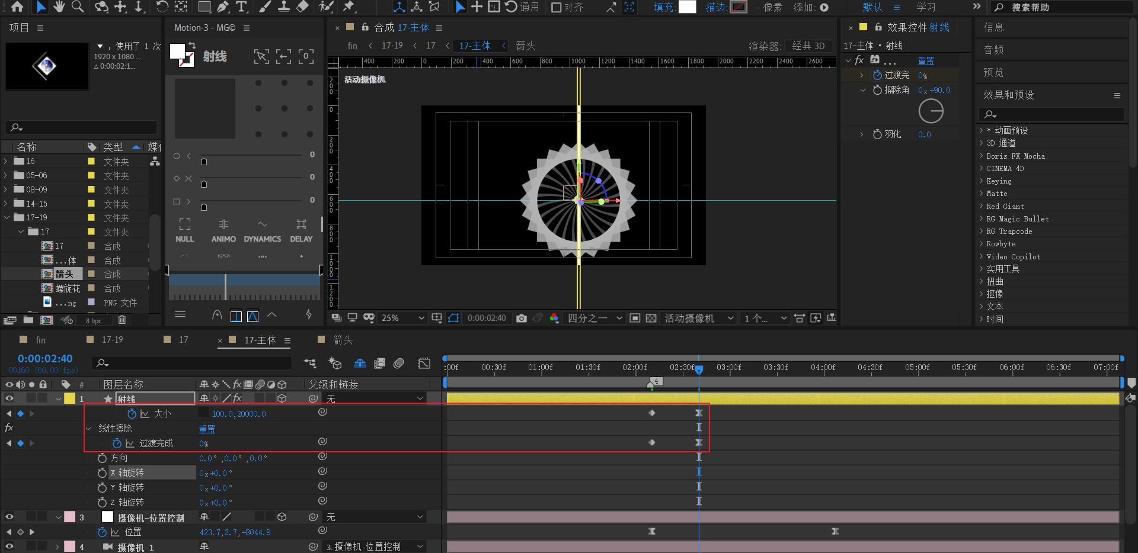Select the Roto Brush tool
The height and width of the screenshot is (553, 1138).
coord(326,7)
